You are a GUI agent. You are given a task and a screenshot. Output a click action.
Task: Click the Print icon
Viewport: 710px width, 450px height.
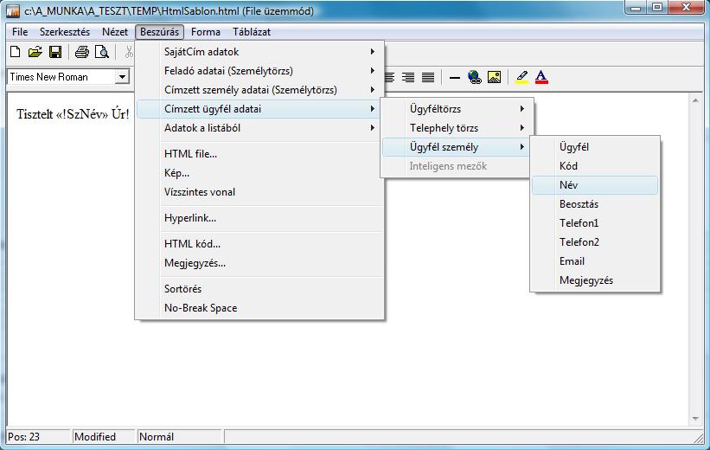click(82, 52)
